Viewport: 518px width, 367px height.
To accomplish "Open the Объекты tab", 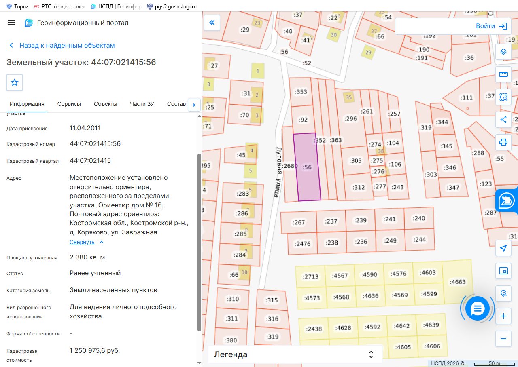I will coord(106,104).
